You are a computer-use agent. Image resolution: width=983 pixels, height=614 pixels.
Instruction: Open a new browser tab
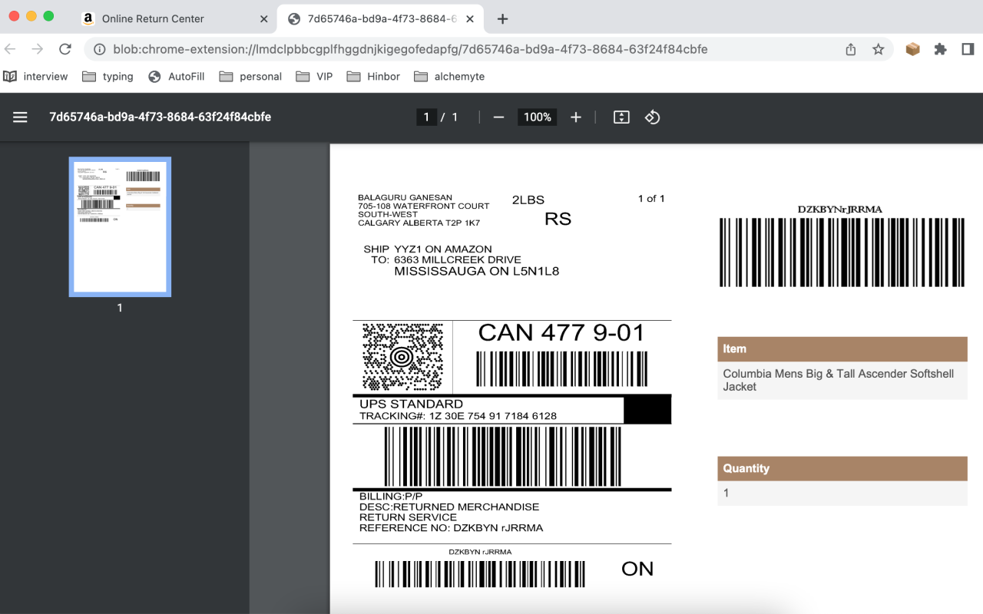coord(502,18)
